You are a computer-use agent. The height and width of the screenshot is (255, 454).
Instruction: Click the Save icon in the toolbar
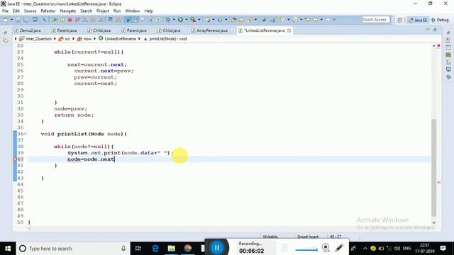[18, 20]
